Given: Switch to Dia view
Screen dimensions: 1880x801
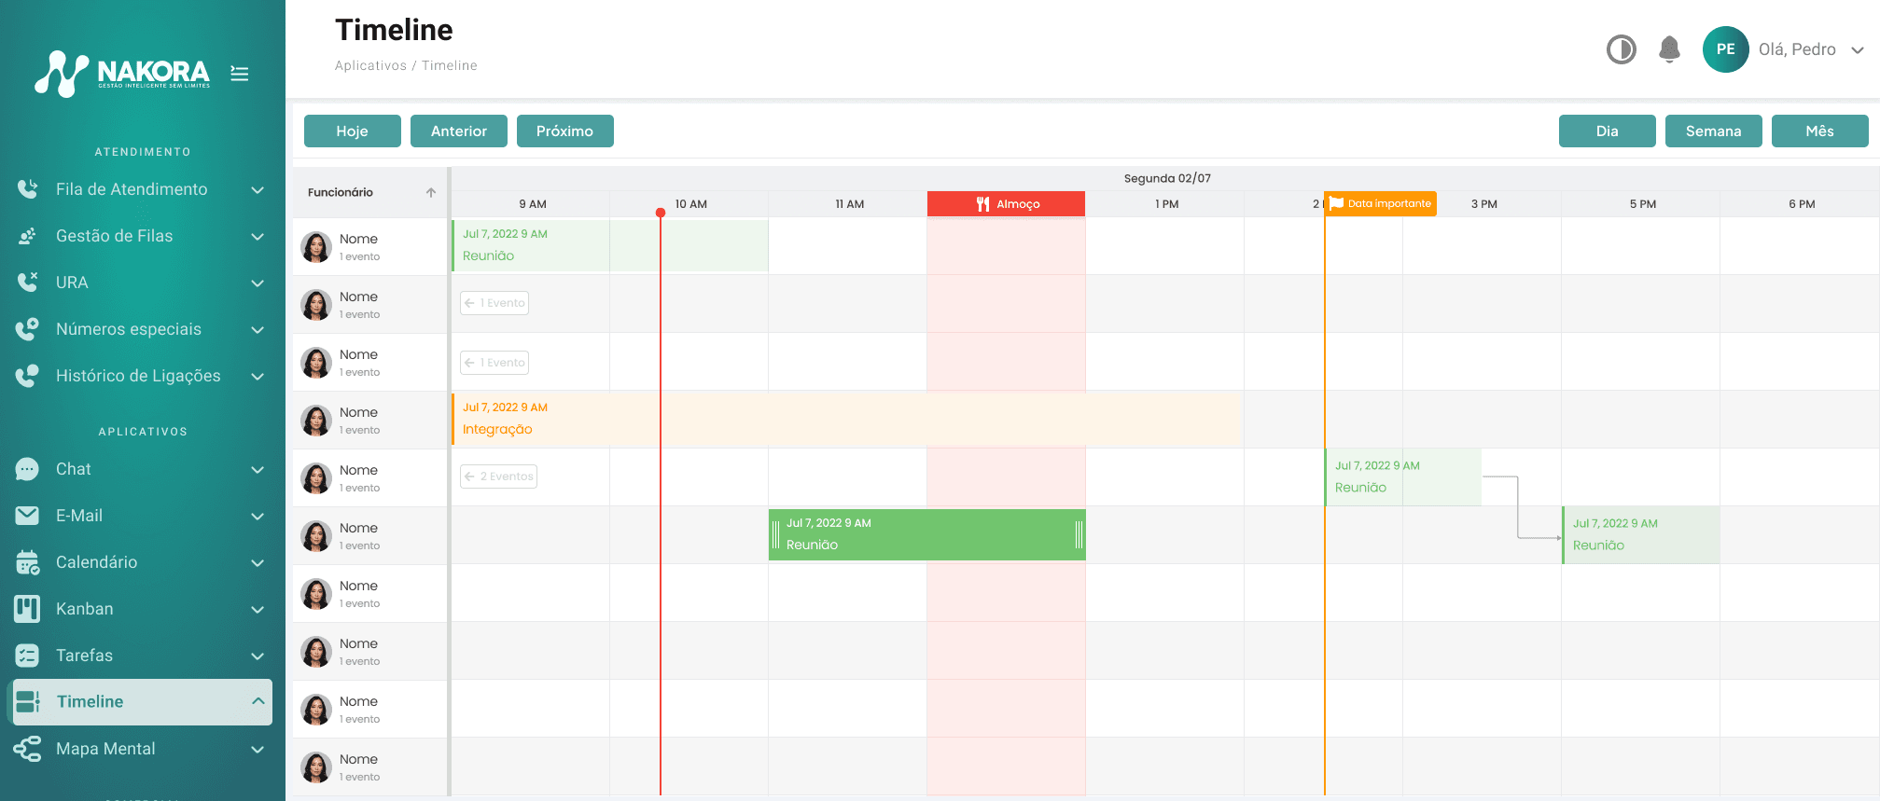Looking at the screenshot, I should pos(1608,131).
